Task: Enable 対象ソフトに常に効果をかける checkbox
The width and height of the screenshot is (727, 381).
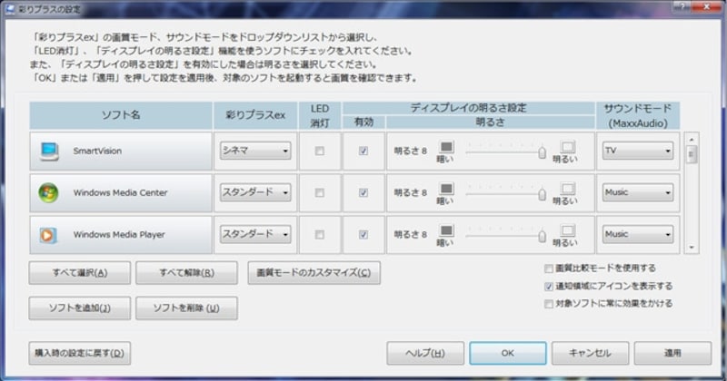Action: (549, 304)
